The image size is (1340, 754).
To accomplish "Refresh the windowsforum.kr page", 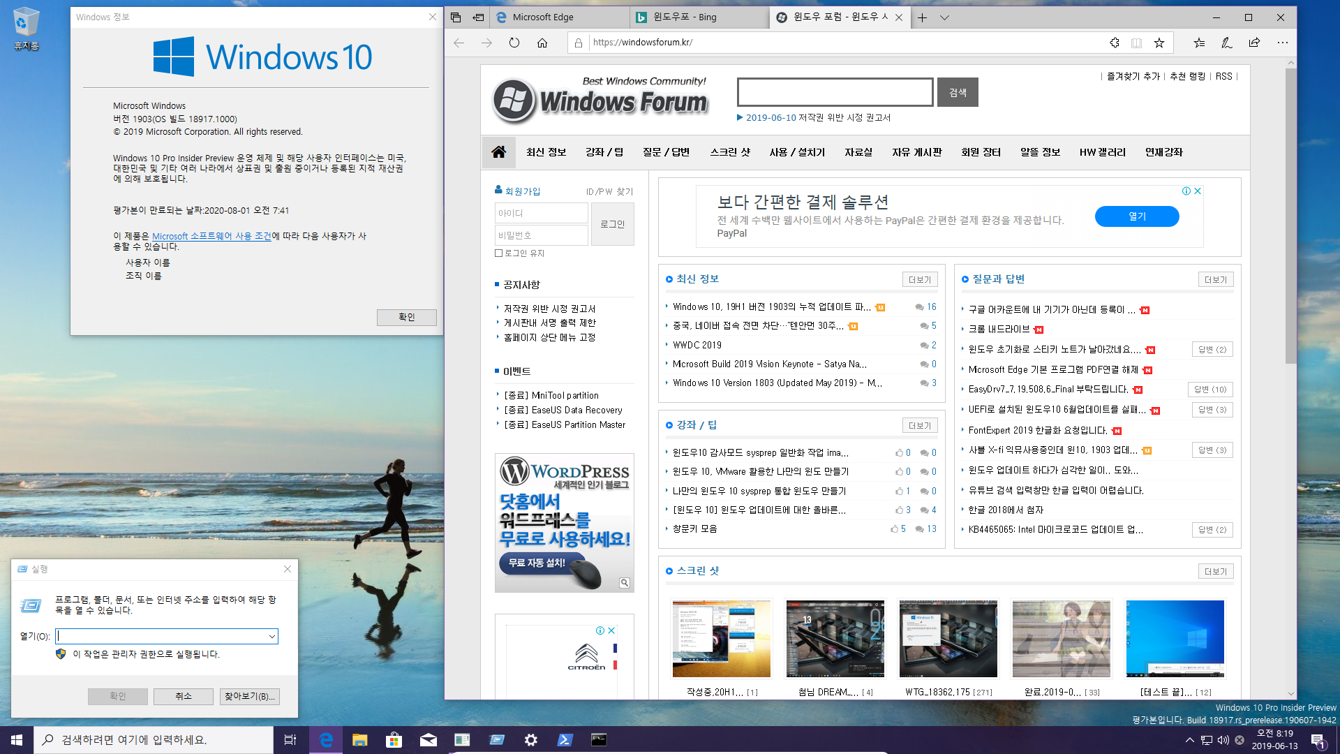I will pyautogui.click(x=514, y=43).
